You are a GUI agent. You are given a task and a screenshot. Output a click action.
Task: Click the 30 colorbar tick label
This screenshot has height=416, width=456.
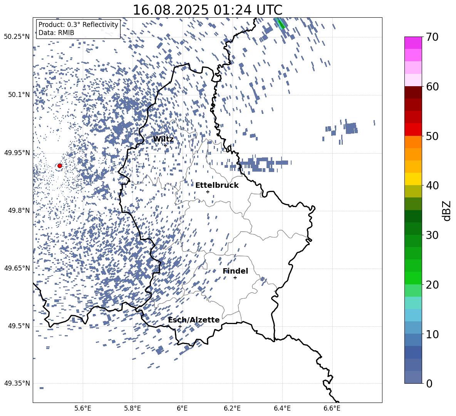[432, 235]
